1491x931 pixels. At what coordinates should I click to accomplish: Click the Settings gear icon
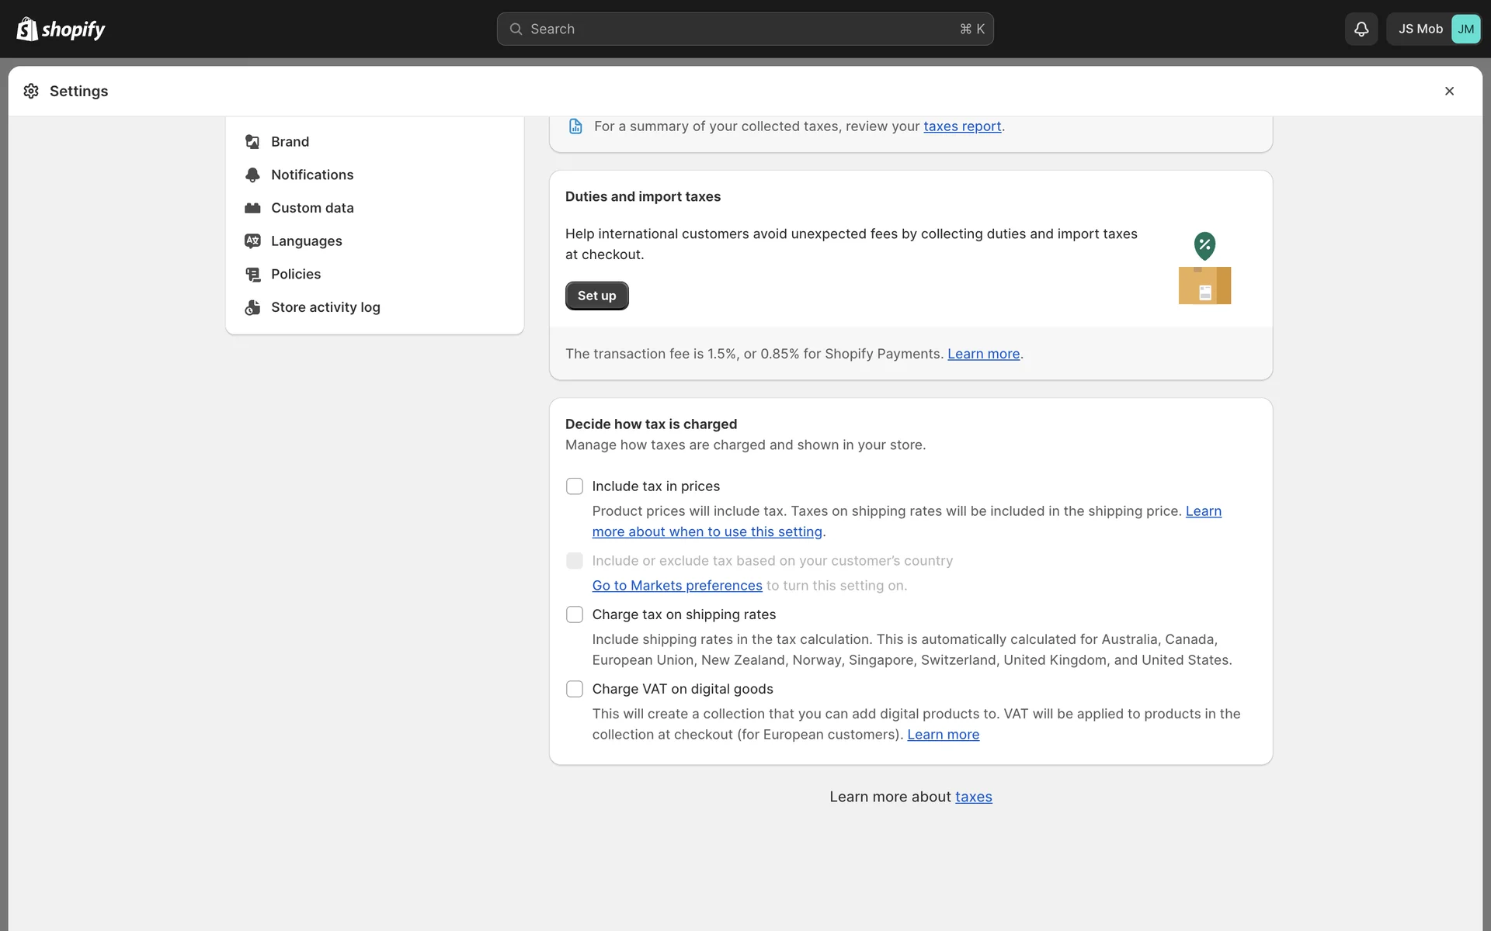(x=31, y=92)
